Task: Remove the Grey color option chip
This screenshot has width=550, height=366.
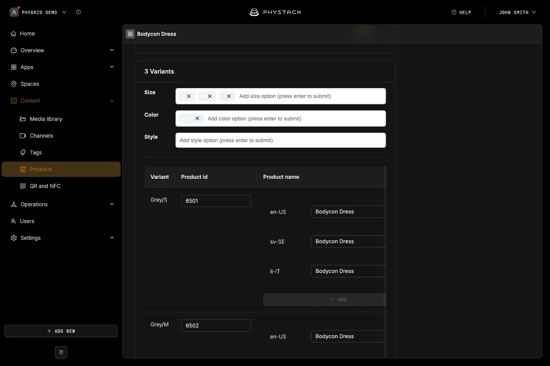Action: pyautogui.click(x=197, y=118)
